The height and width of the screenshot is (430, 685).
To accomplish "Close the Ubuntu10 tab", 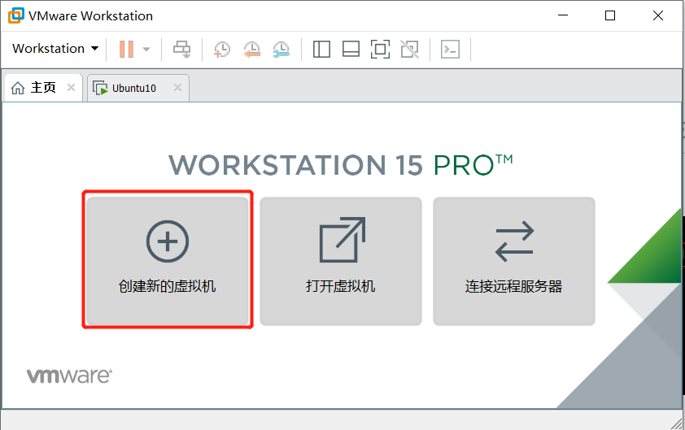I will (178, 88).
